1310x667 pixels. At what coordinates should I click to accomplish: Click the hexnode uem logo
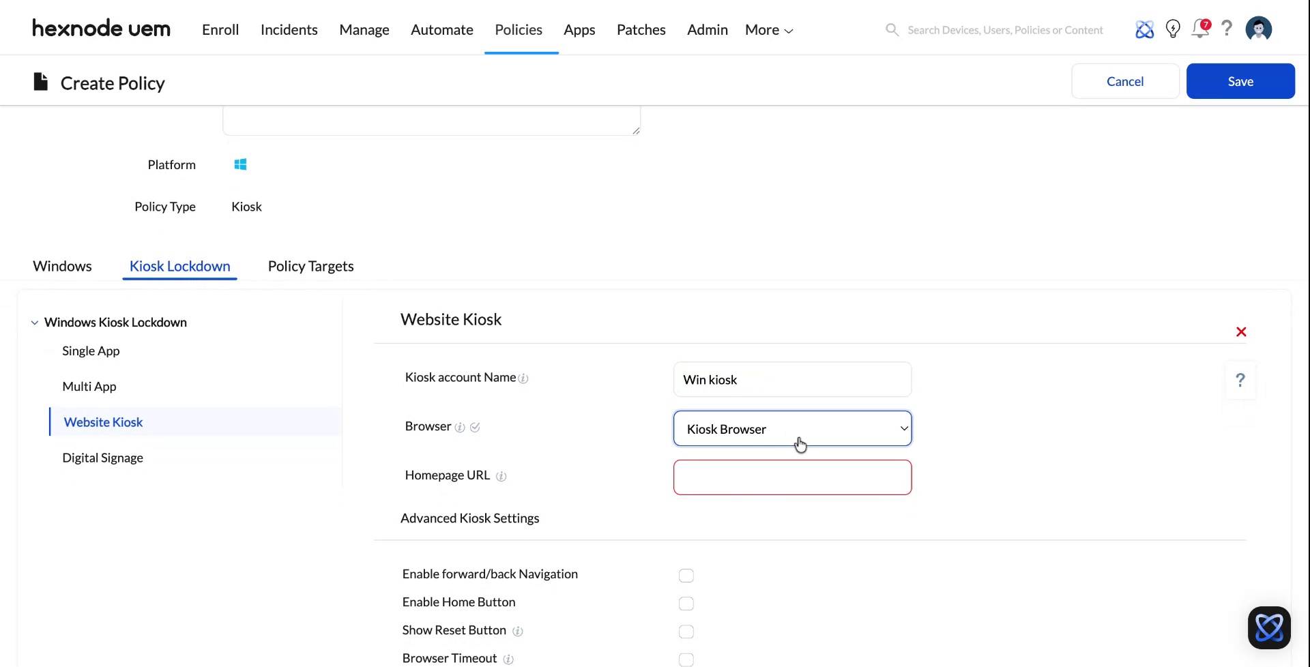pyautogui.click(x=101, y=28)
